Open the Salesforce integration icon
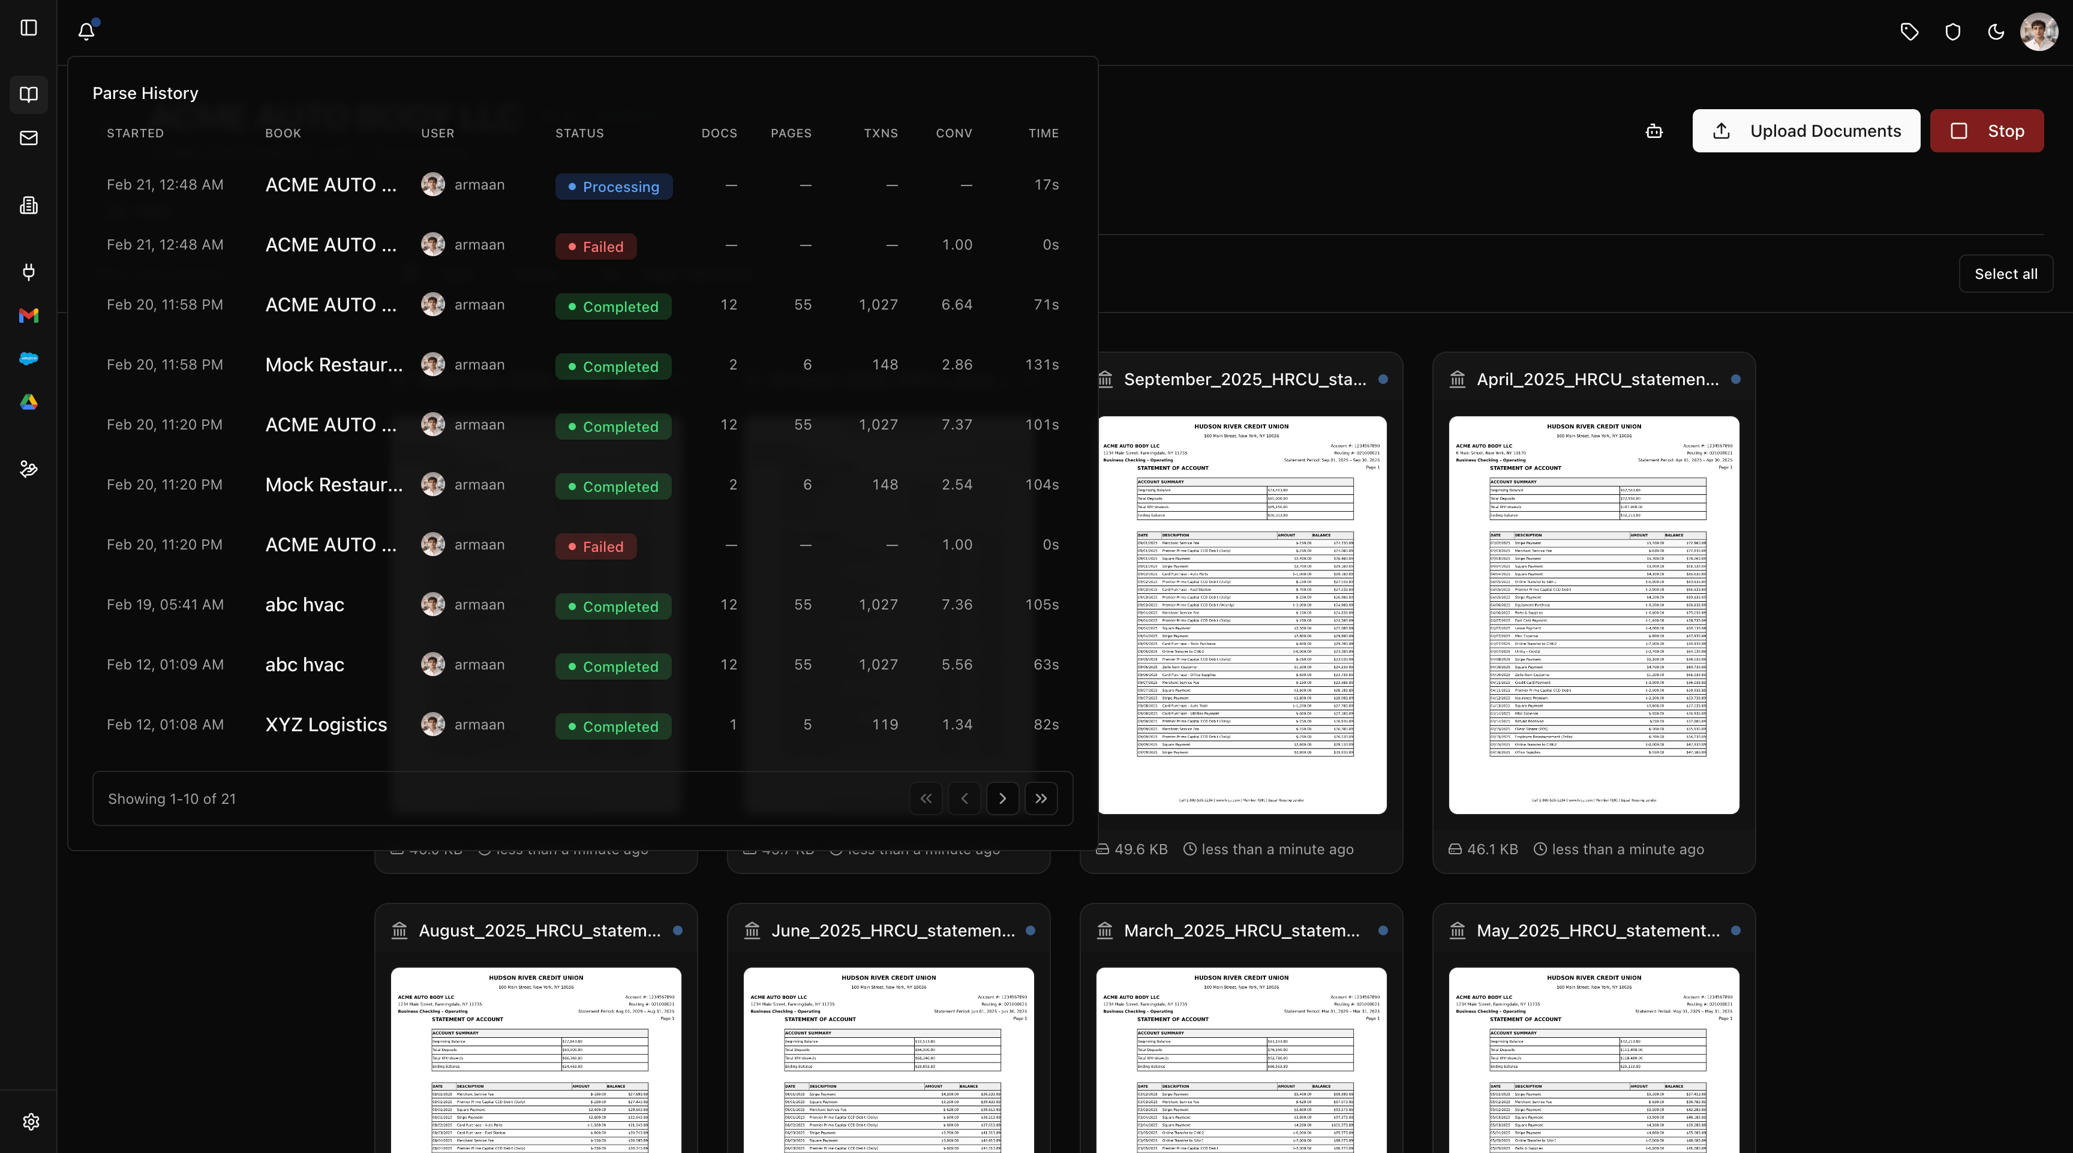The height and width of the screenshot is (1153, 2073). click(29, 358)
